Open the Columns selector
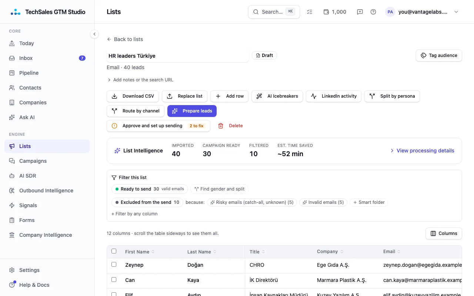The width and height of the screenshot is (474, 296). pos(444,233)
